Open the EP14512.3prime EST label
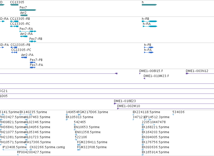 coord(157,117)
